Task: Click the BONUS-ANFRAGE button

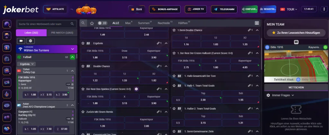Action: (165, 9)
